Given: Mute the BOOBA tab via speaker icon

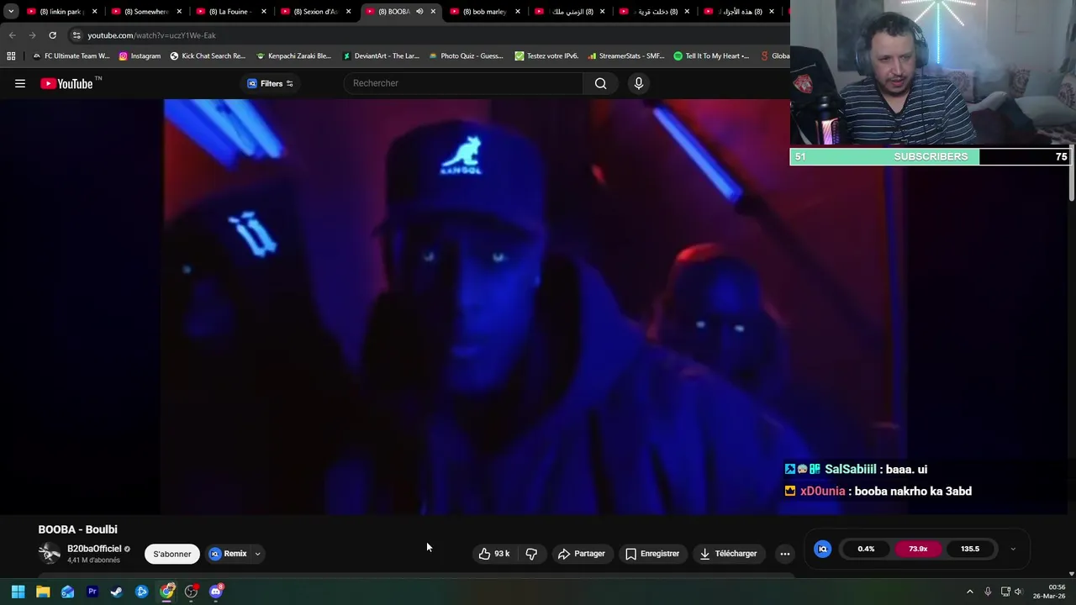Looking at the screenshot, I should coord(419,12).
